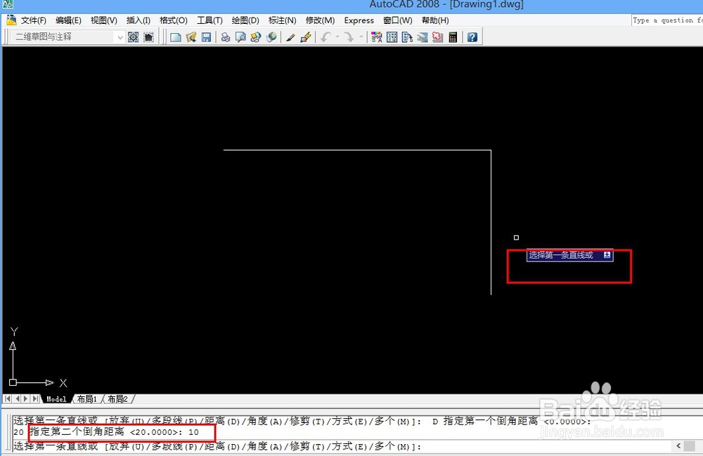Open the 绘图(D) menu
Viewport: 703px width, 456px height.
click(x=245, y=20)
